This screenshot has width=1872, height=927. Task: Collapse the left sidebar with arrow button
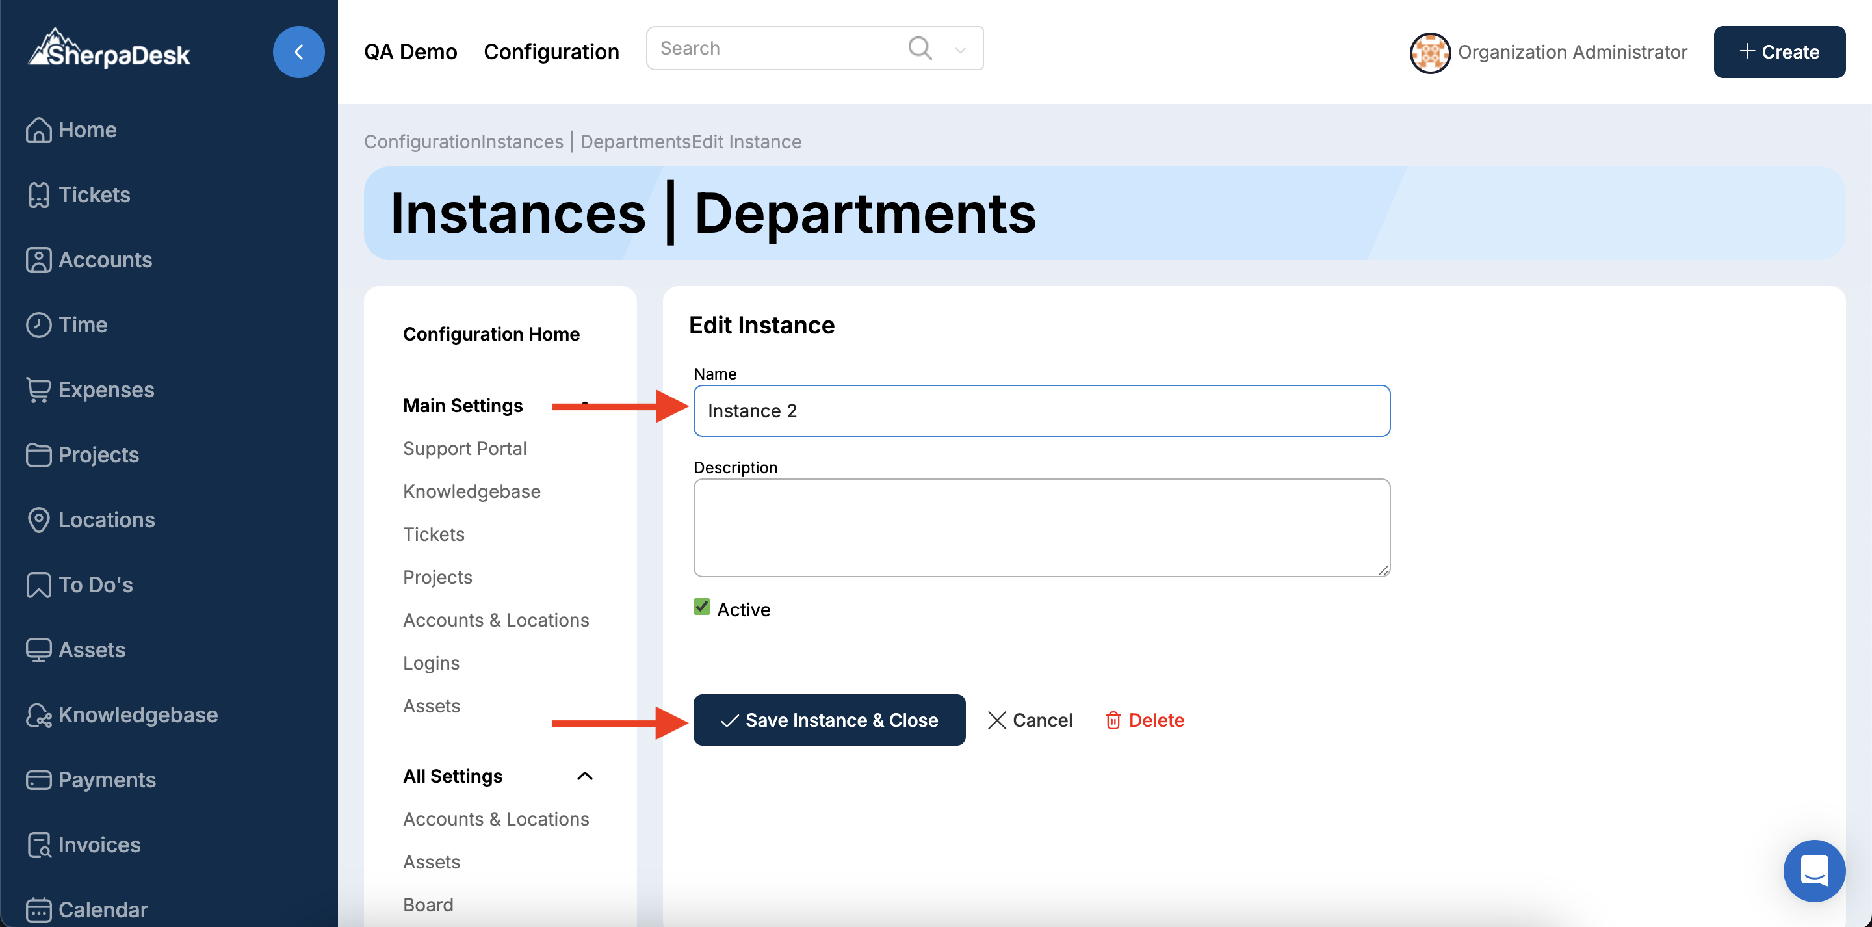coord(298,53)
